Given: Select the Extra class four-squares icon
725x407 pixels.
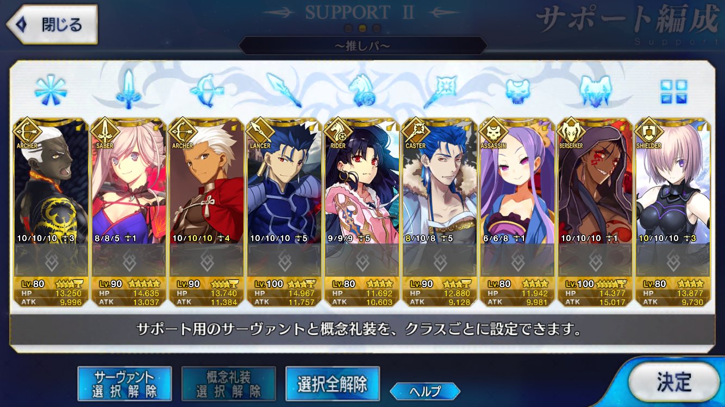Looking at the screenshot, I should [x=674, y=91].
